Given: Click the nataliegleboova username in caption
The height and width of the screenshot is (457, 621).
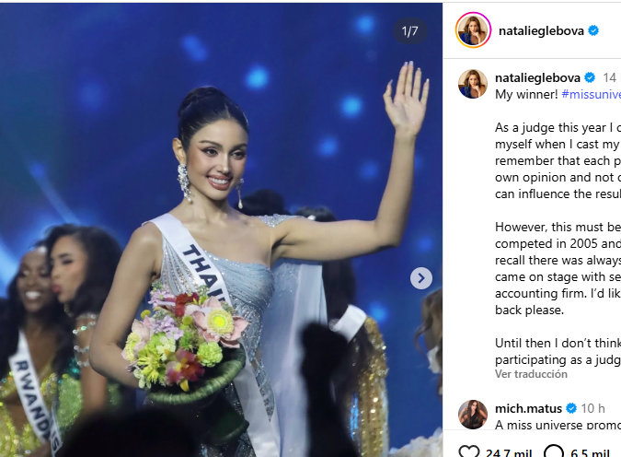Looking at the screenshot, I should (537, 78).
